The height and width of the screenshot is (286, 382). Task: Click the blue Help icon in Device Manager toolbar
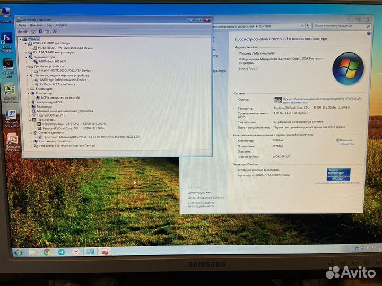(x=41, y=32)
